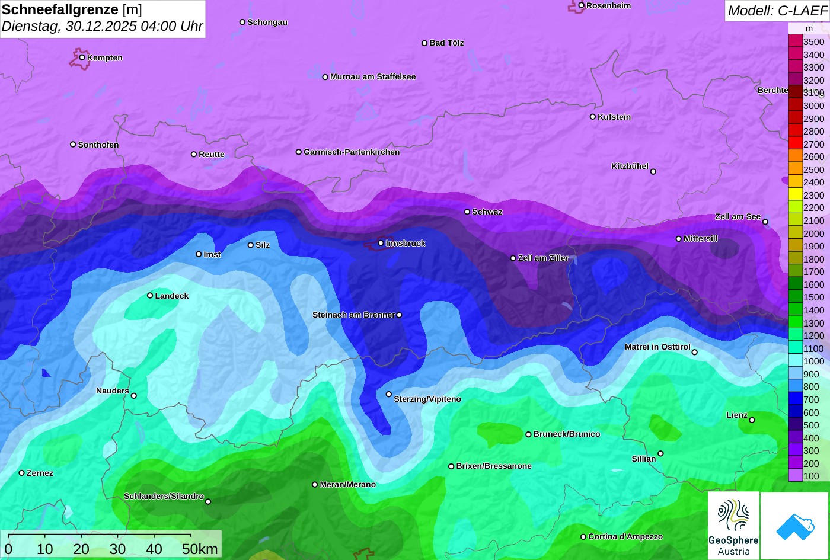This screenshot has height=560, width=830.
Task: Click the '20' tick on the scale bar
Action: [x=81, y=549]
